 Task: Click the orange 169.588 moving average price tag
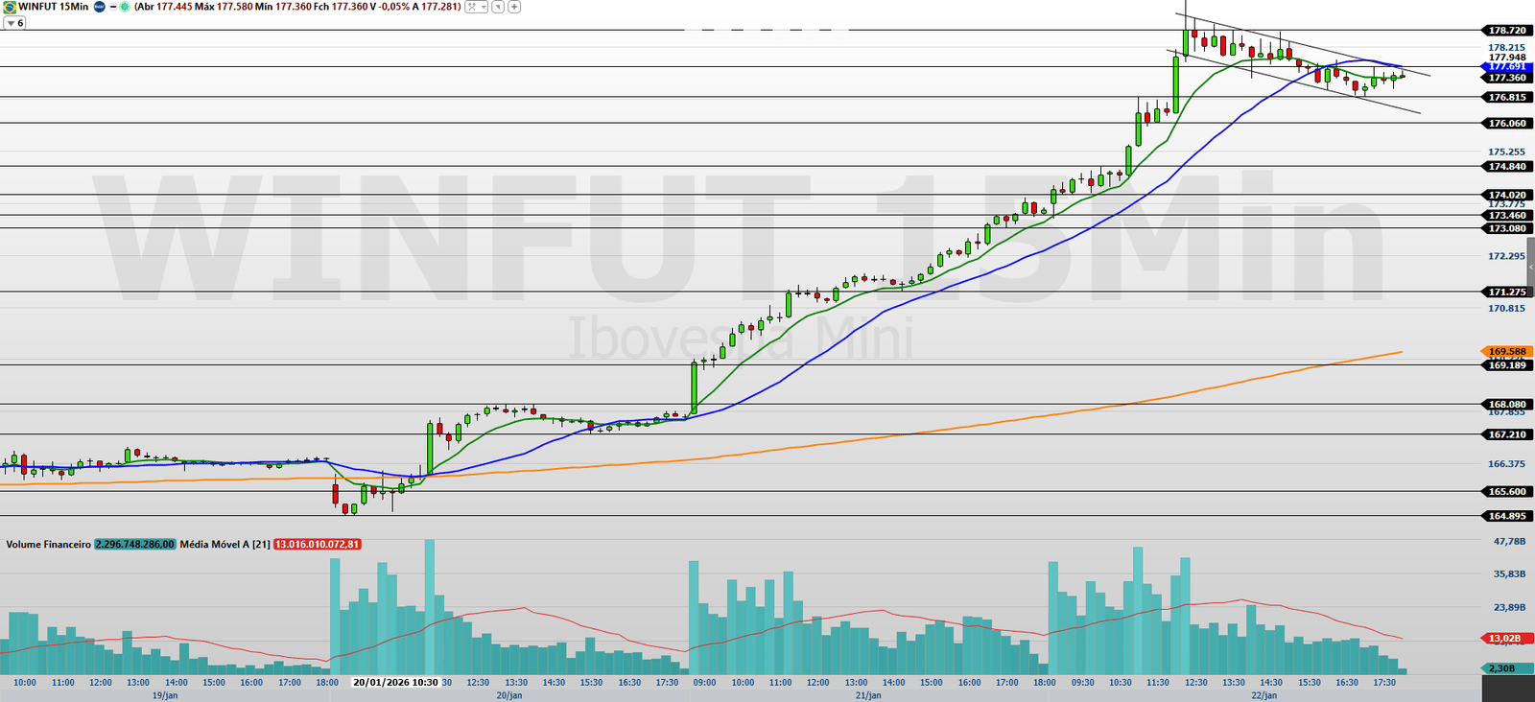click(x=1506, y=352)
